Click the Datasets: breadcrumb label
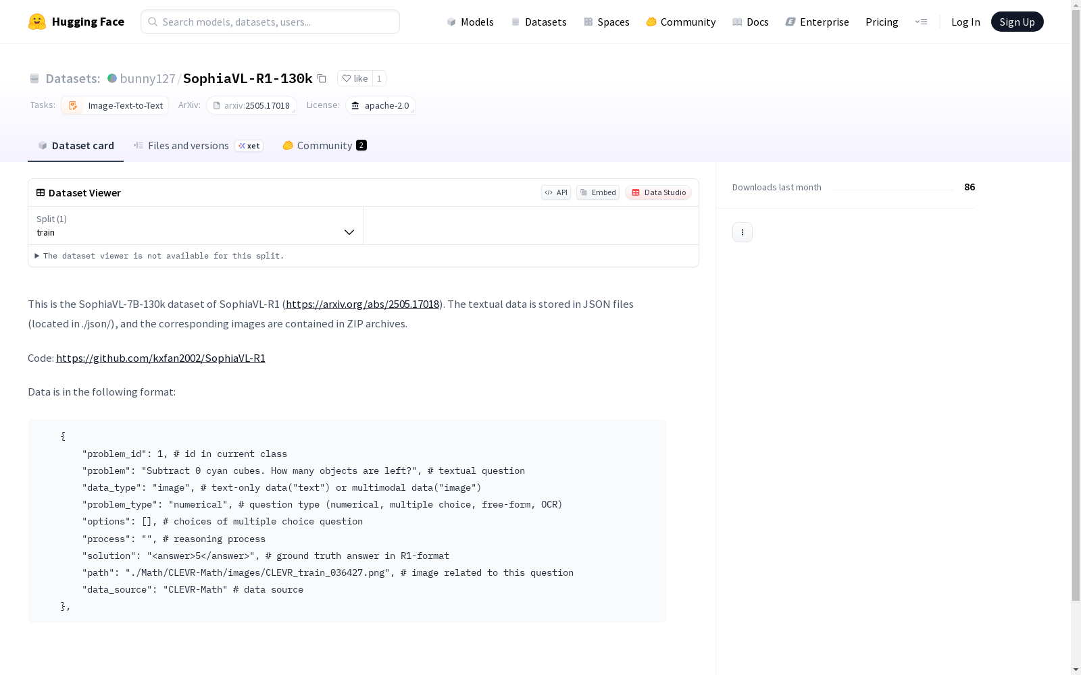This screenshot has height=675, width=1081. point(73,78)
